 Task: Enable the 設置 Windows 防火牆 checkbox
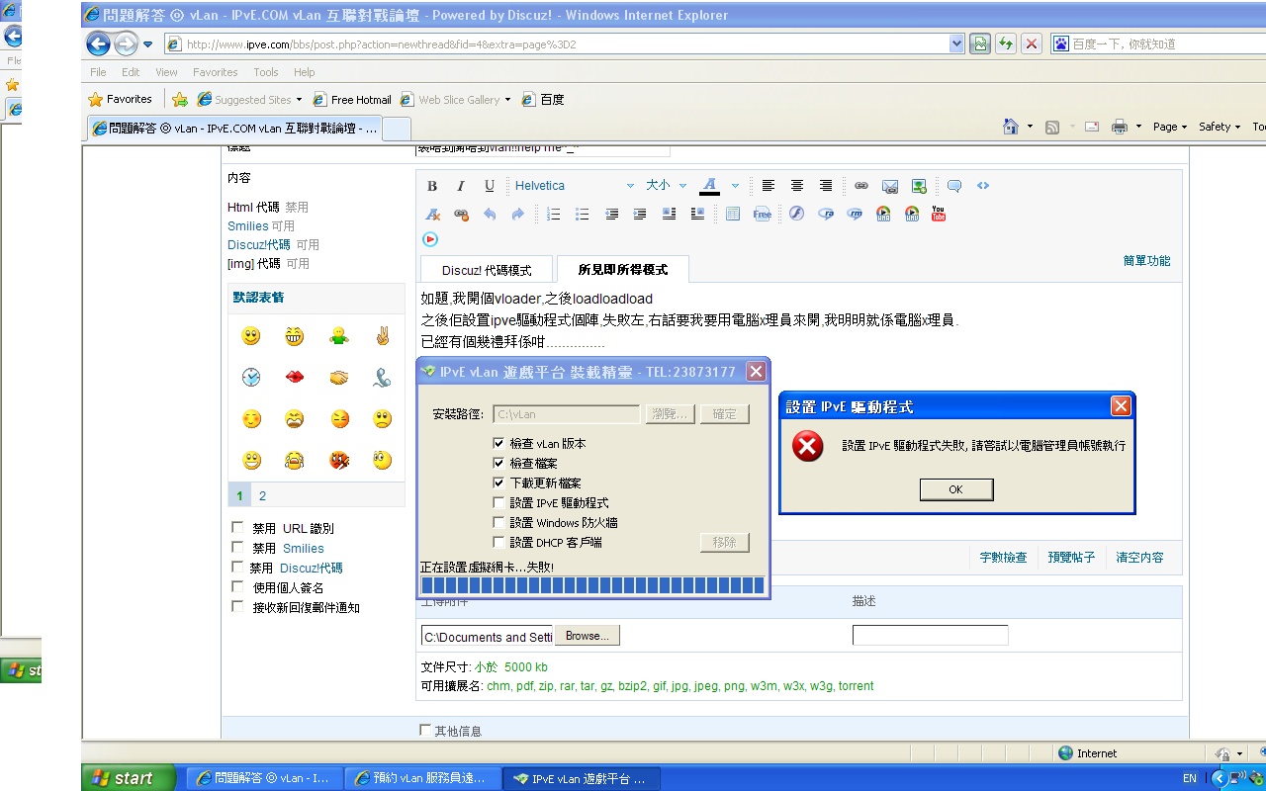499,523
